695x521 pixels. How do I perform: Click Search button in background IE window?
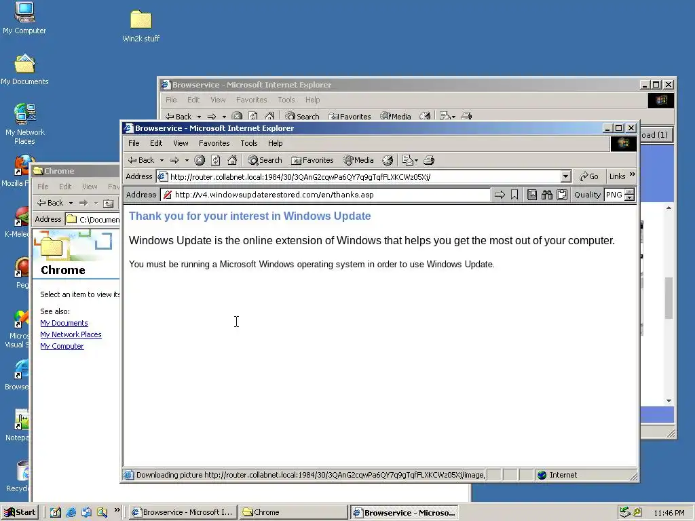coord(302,116)
